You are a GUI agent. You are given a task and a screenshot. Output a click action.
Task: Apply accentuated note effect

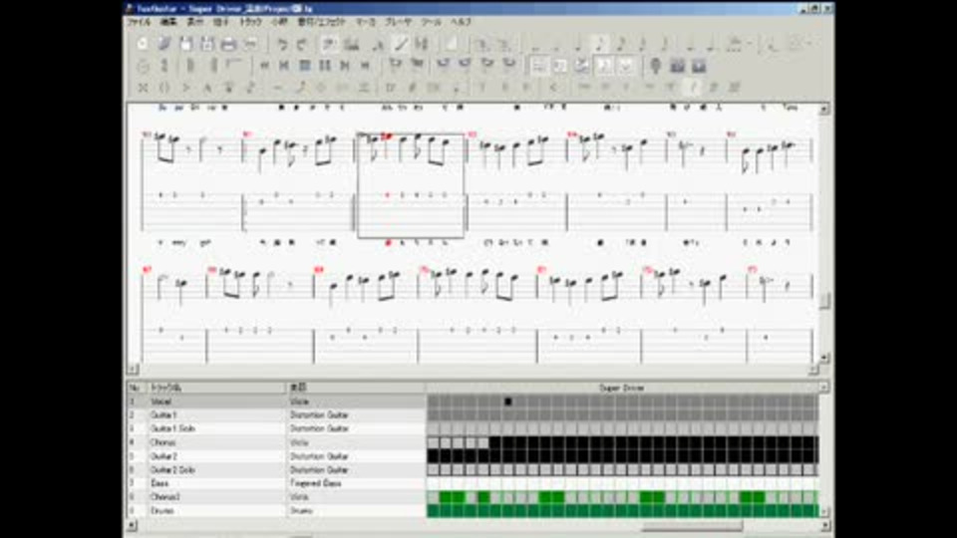coord(185,88)
